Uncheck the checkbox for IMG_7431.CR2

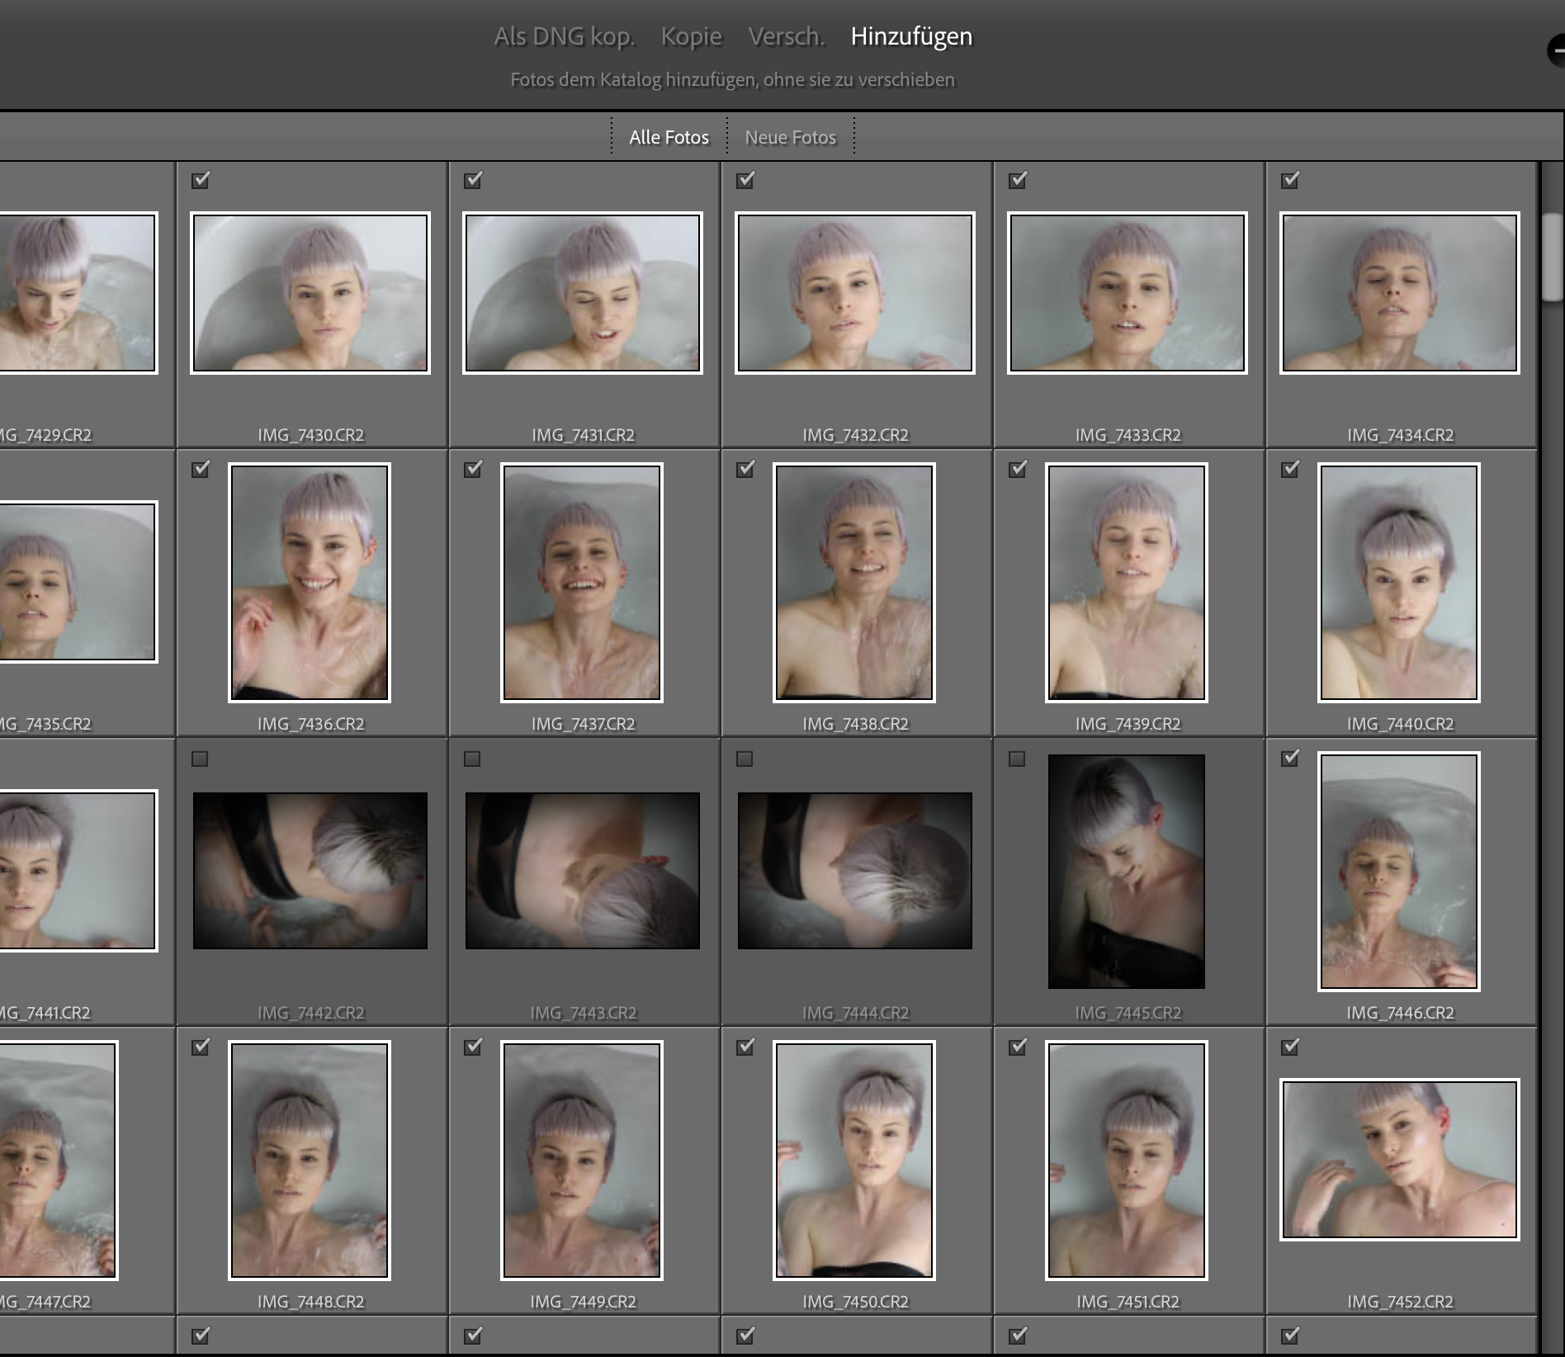(473, 180)
